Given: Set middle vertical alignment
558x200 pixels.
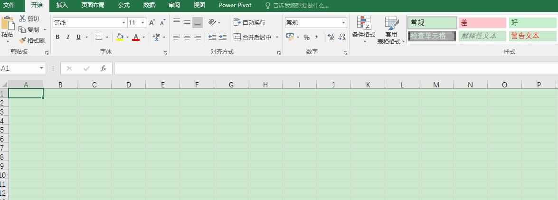Looking at the screenshot, I should click(x=187, y=22).
